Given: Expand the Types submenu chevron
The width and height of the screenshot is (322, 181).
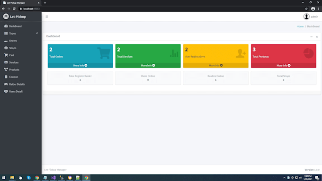Looking at the screenshot, I should pyautogui.click(x=37, y=33).
